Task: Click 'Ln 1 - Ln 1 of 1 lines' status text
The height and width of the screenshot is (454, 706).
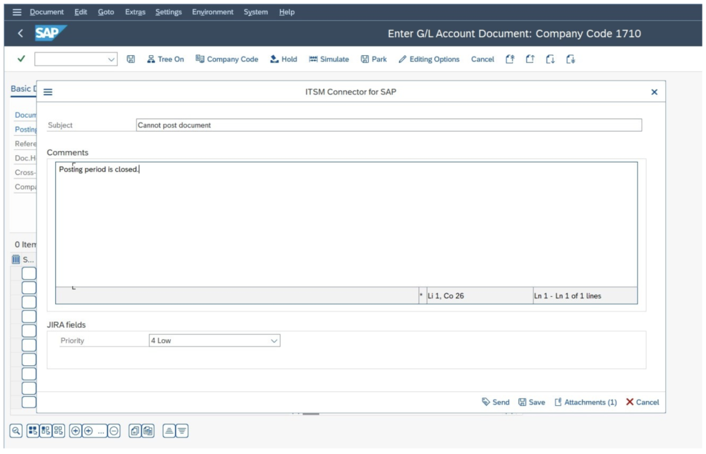Action: 567,296
